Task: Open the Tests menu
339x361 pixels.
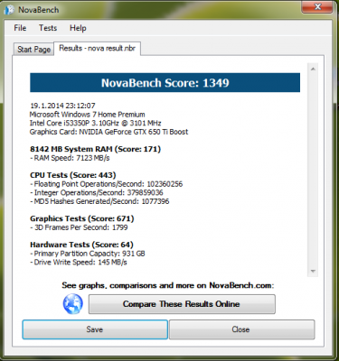Action: coord(48,28)
